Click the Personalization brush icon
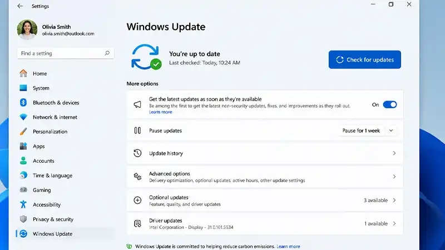 click(23, 131)
